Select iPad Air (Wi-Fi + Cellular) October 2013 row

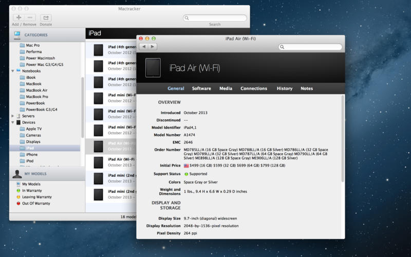click(x=111, y=162)
